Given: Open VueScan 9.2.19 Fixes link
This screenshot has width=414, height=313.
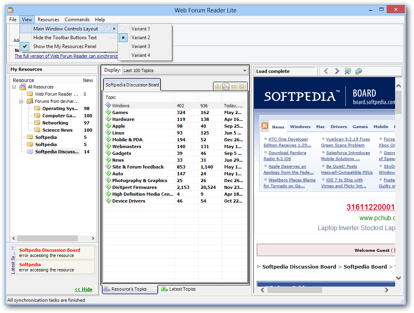Looking at the screenshot, I should [345, 142].
